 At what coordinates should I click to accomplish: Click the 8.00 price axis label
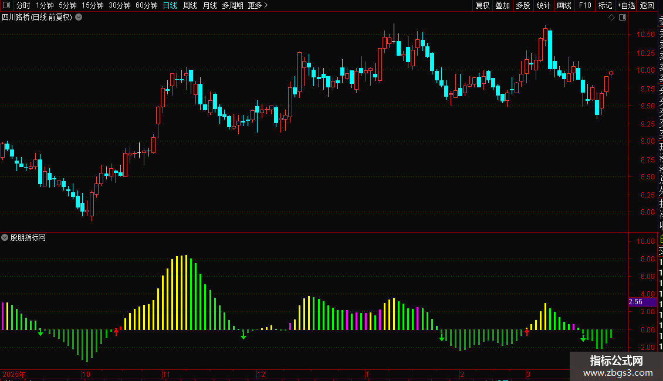(647, 212)
